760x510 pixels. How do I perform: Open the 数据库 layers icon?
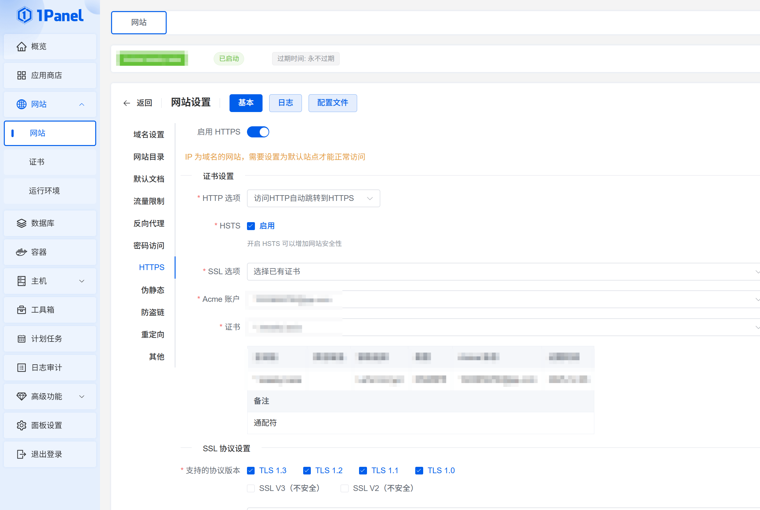[22, 223]
